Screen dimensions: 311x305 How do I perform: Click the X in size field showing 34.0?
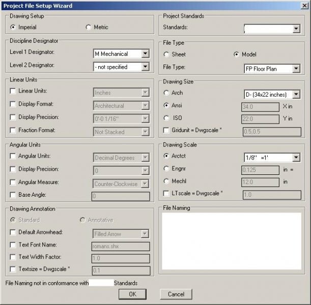(260, 107)
